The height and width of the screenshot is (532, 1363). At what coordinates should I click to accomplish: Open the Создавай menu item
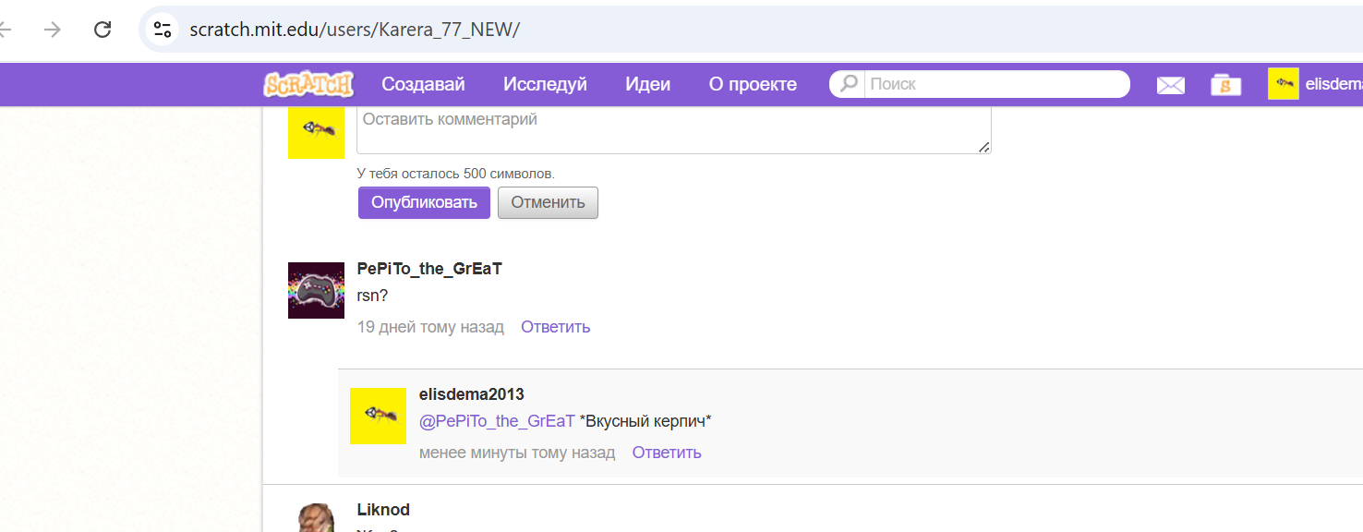[x=423, y=84]
